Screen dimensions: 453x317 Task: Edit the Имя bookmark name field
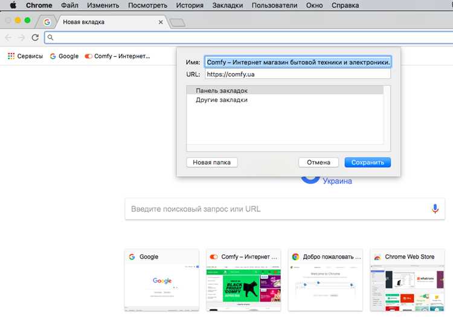pos(298,62)
